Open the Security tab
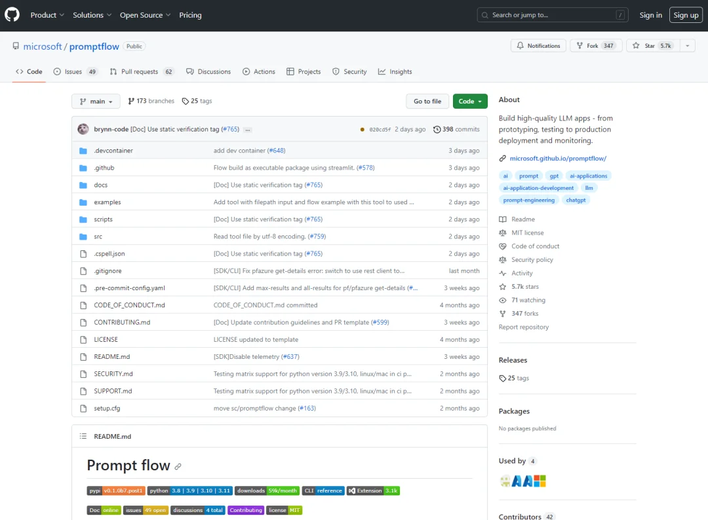 (x=349, y=71)
